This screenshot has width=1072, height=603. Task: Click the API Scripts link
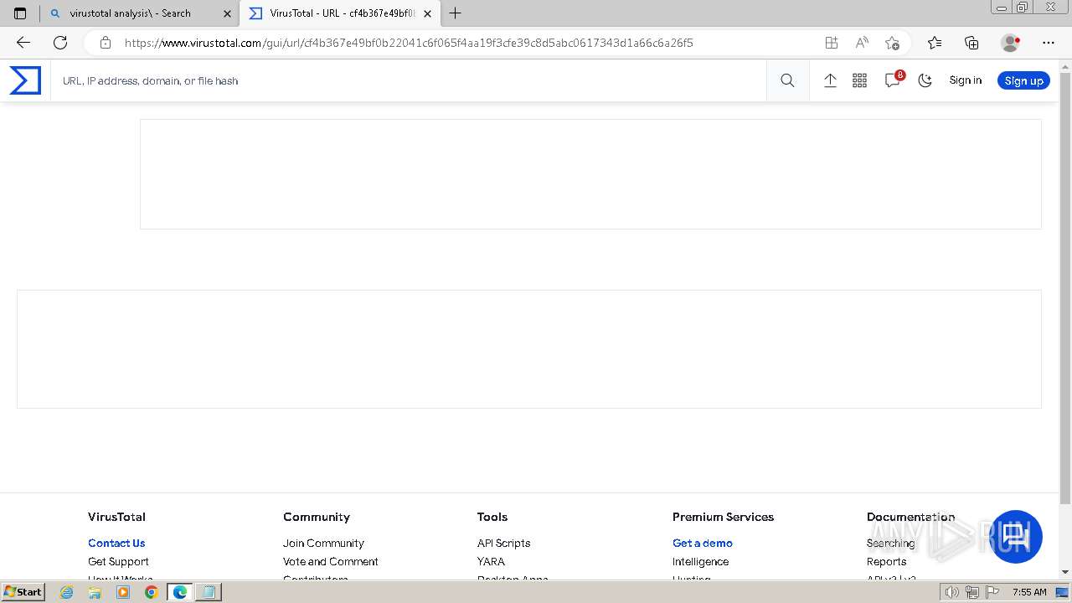(503, 543)
